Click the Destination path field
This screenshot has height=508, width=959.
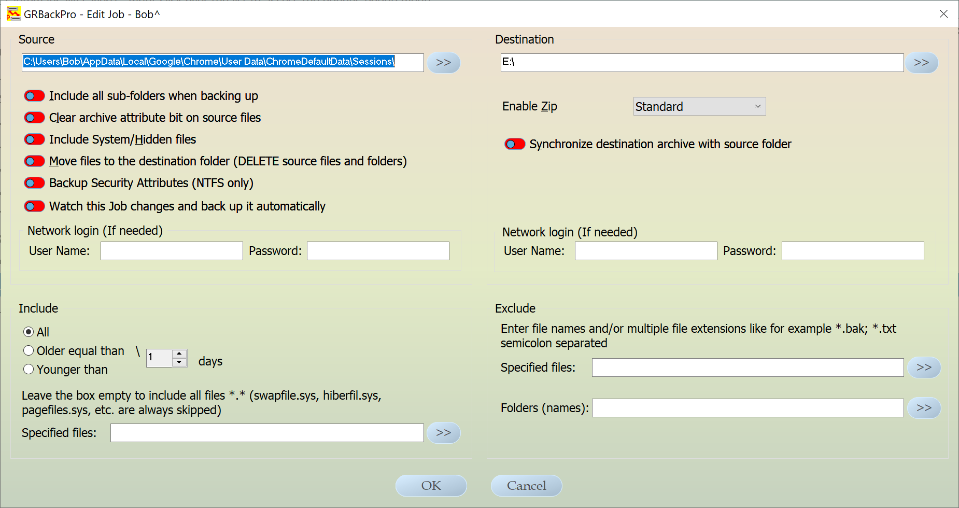701,63
